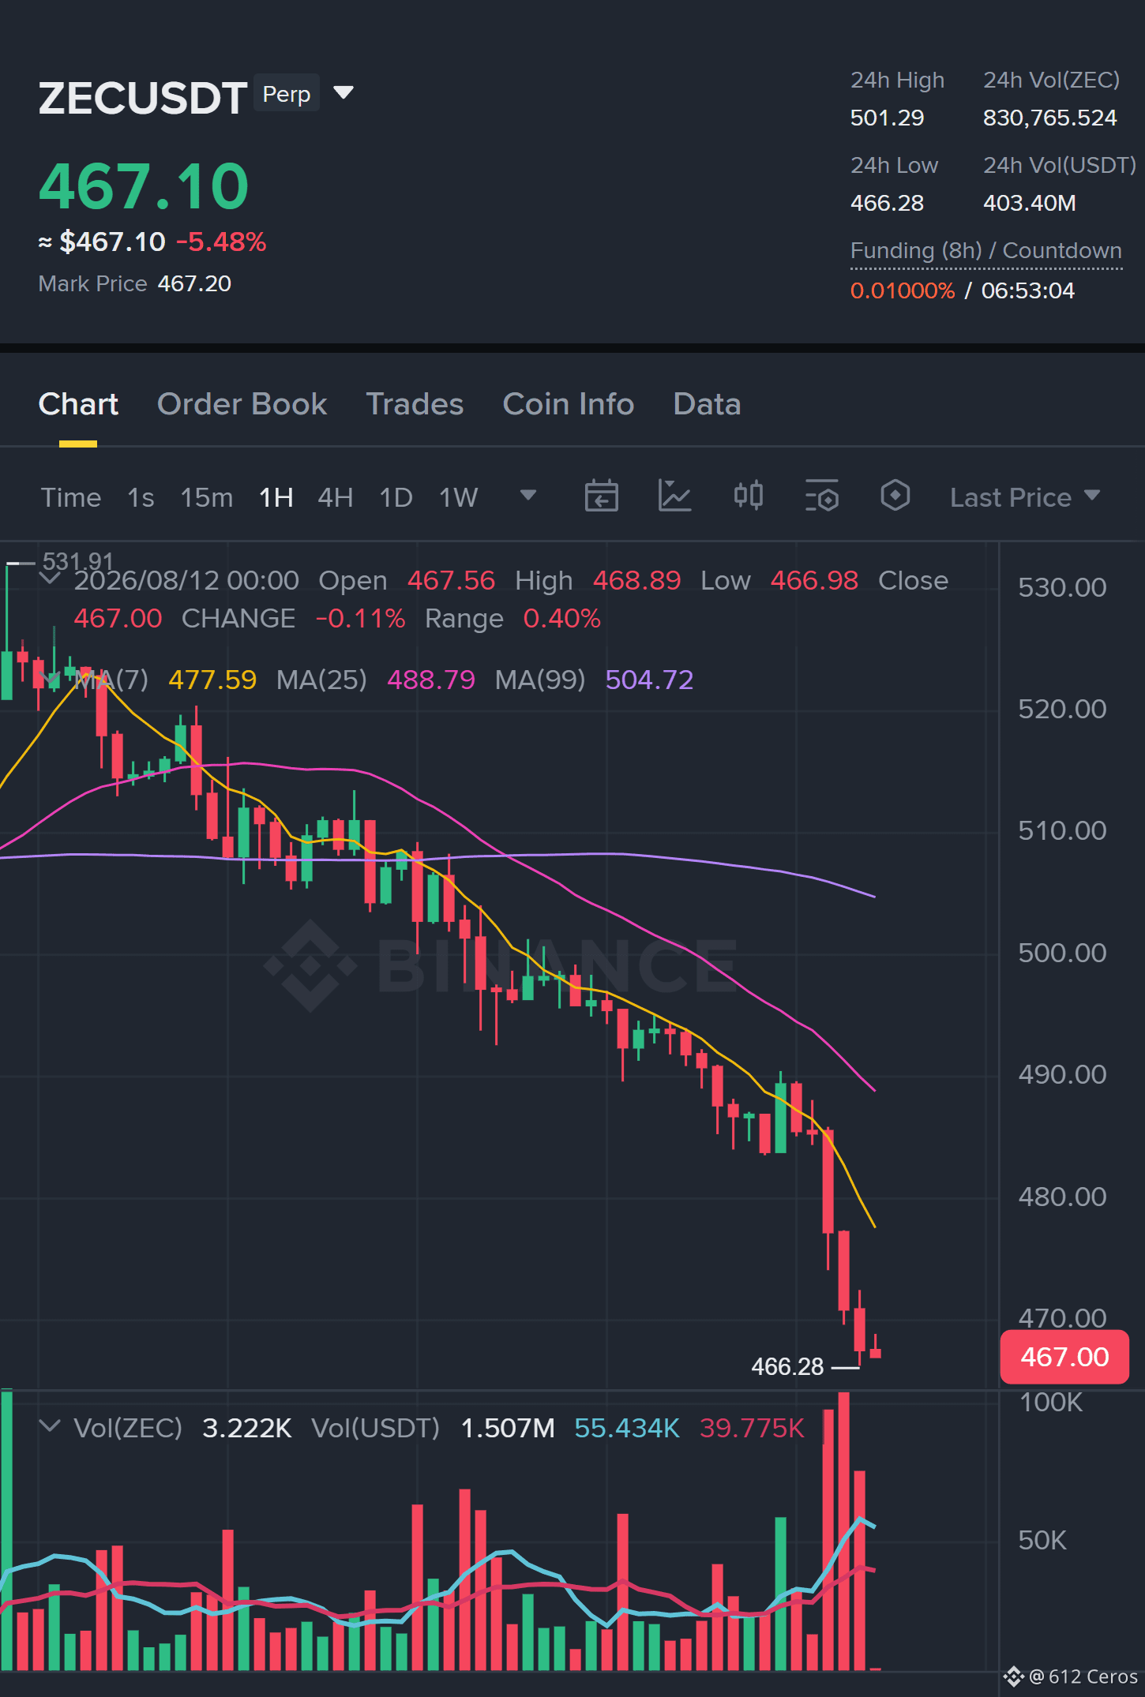1145x1697 pixels.
Task: Tap the 2026/08/12 00:00 candle timestamp
Action: (x=186, y=580)
